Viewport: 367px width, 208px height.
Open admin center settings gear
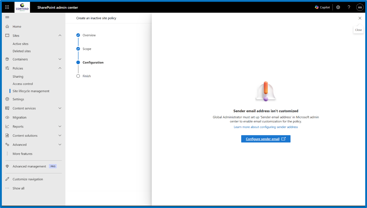click(338, 7)
